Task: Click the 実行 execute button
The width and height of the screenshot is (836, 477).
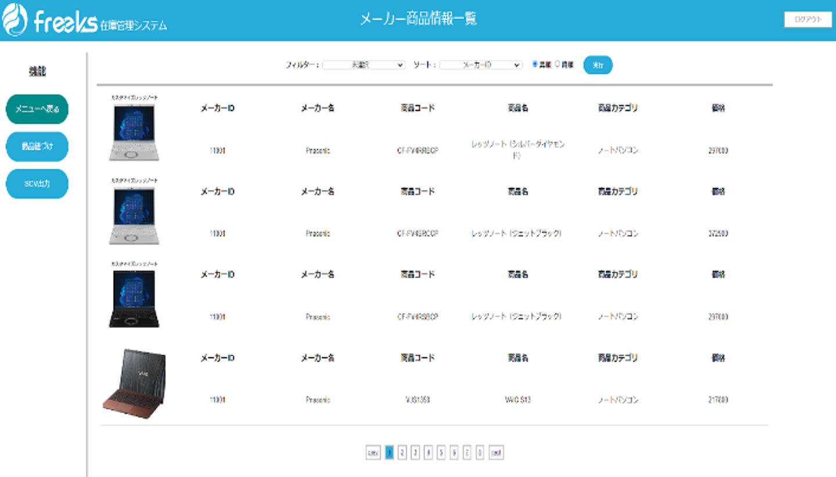Action: pyautogui.click(x=598, y=65)
